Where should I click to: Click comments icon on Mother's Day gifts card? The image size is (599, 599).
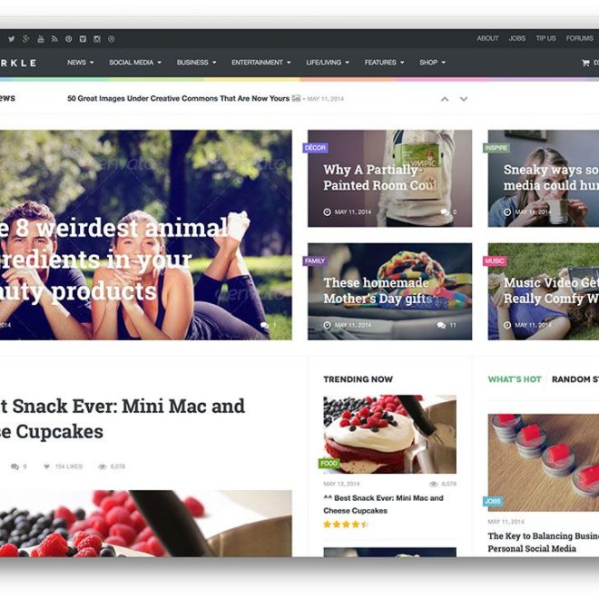[442, 325]
